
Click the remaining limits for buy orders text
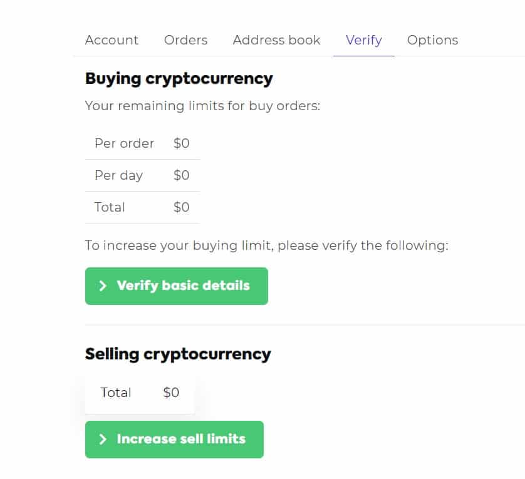click(x=202, y=106)
